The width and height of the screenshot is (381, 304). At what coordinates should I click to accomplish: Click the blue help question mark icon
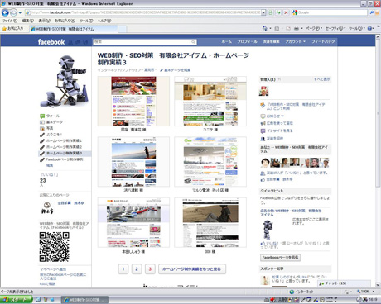point(370,29)
